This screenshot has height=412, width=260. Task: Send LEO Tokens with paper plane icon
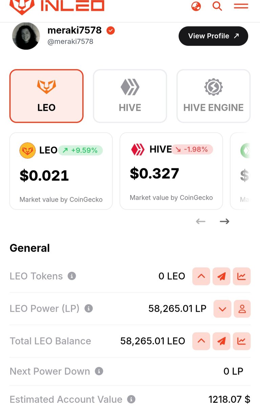(x=221, y=276)
